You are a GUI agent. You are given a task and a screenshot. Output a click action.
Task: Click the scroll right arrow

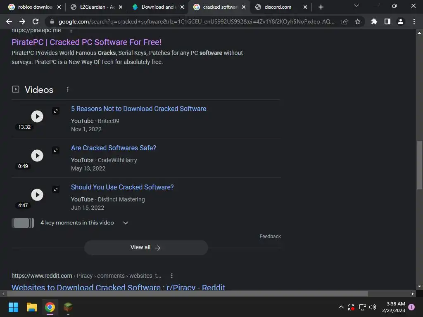tap(413, 293)
